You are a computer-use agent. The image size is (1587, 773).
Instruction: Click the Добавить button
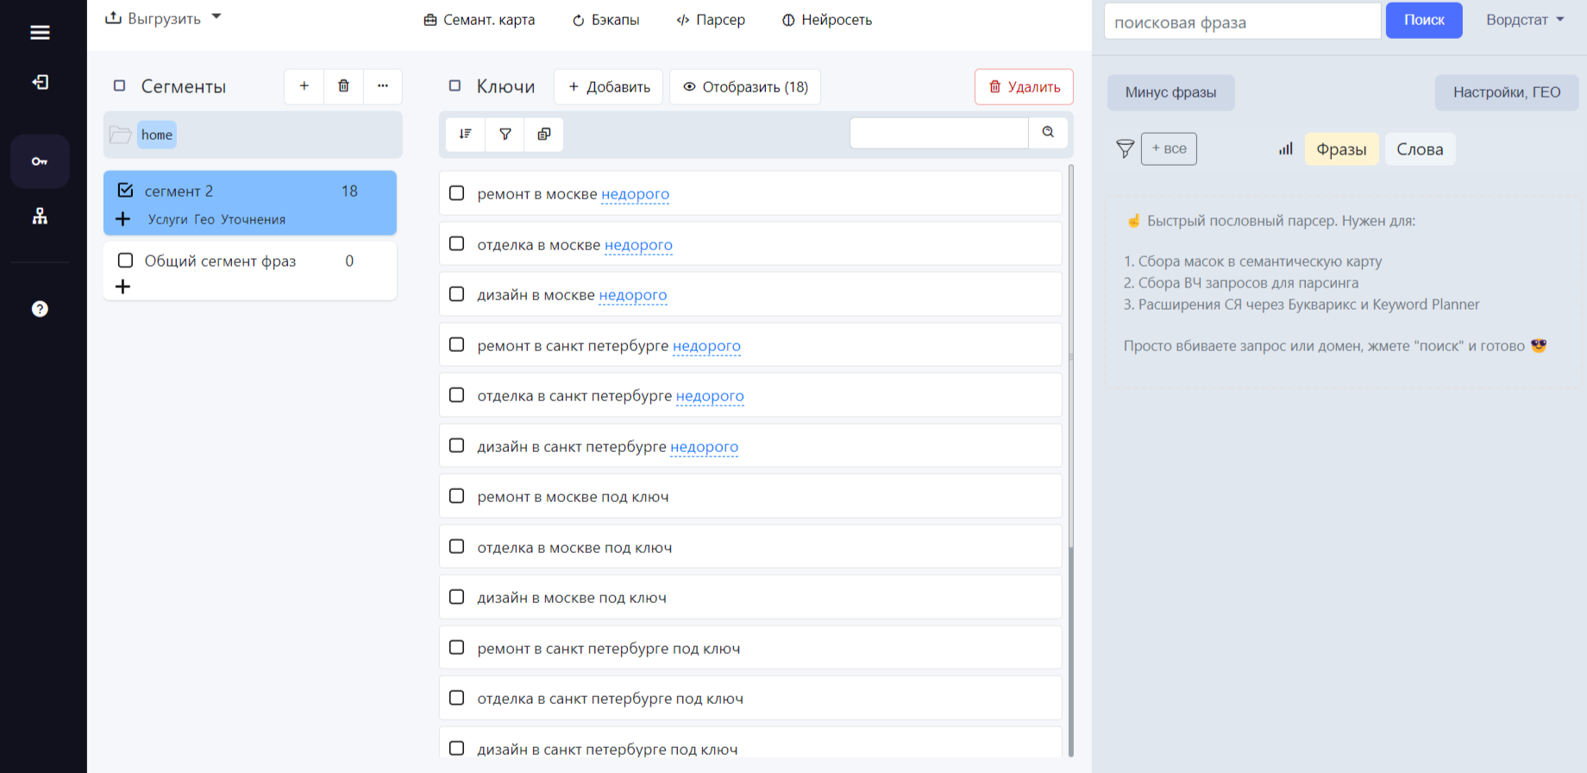(609, 87)
